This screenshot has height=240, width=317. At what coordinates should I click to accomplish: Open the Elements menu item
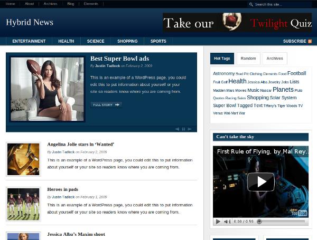(91, 4)
